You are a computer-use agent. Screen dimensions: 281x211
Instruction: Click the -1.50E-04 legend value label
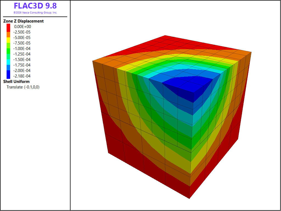(x=22, y=60)
